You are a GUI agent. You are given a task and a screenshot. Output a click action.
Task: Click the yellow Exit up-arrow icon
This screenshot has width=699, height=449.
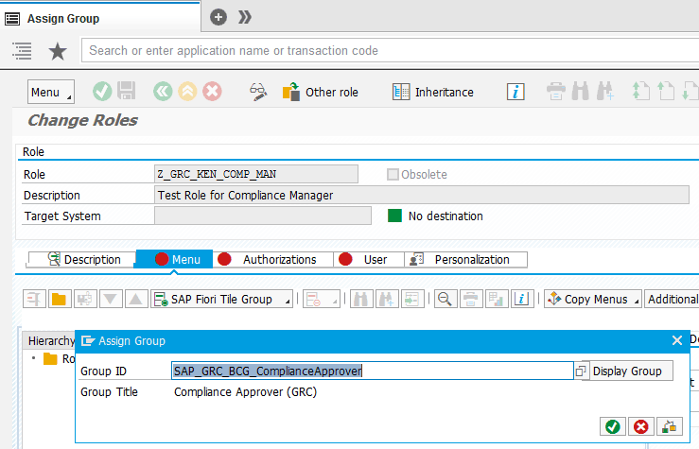[x=187, y=92]
